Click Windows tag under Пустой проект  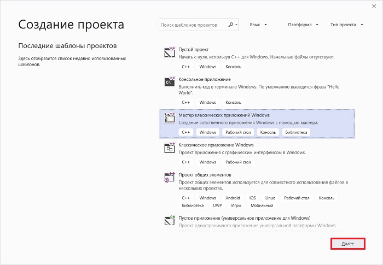tap(207, 67)
